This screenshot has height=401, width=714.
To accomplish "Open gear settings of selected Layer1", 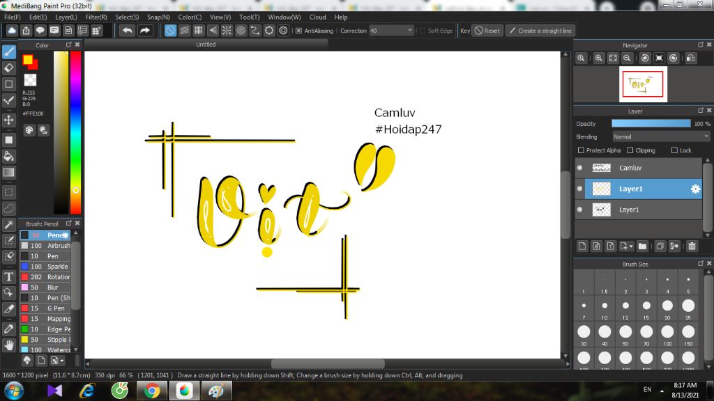I will 695,189.
